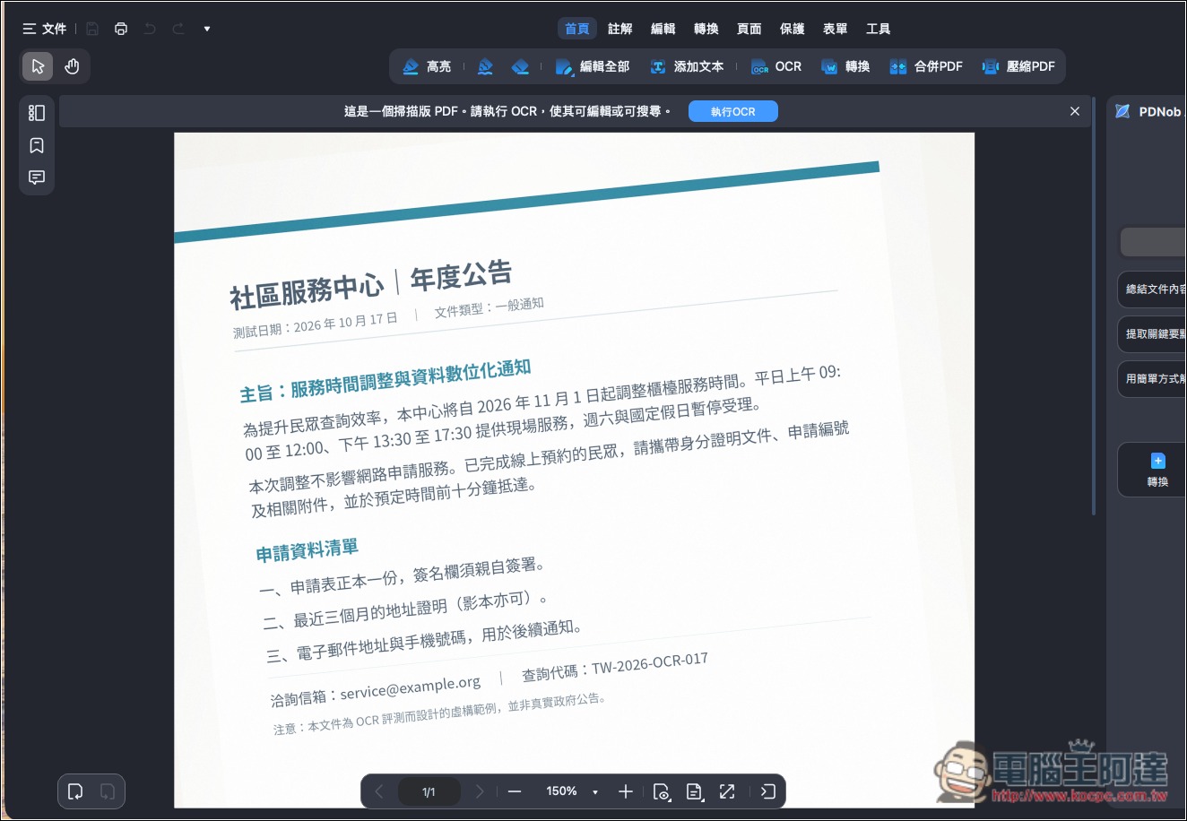Click the text field in the PDNob panel

[x=1154, y=242]
